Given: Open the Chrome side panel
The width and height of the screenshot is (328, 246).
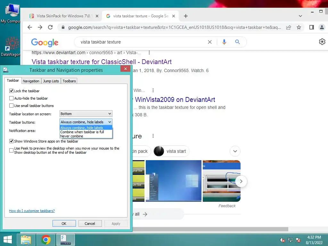Looking at the screenshot, I should point(311,27).
